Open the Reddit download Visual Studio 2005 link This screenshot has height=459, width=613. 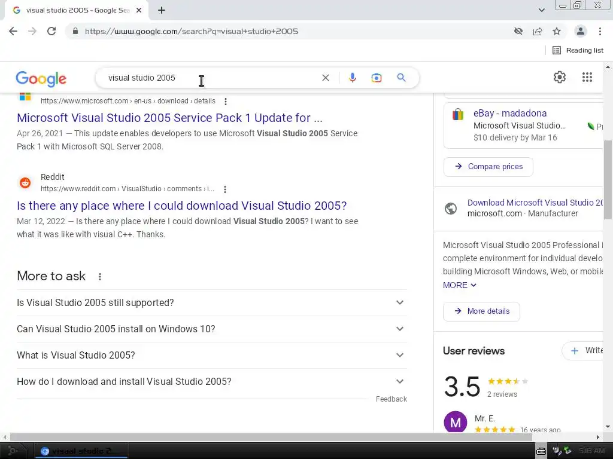coord(182,206)
